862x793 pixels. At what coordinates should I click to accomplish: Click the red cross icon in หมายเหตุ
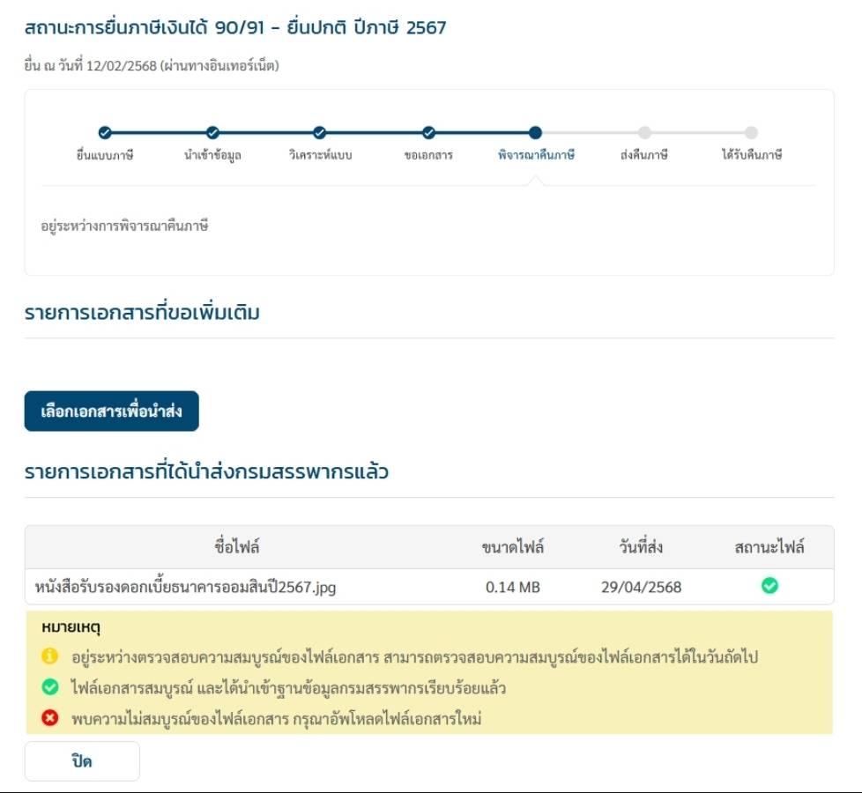click(49, 718)
